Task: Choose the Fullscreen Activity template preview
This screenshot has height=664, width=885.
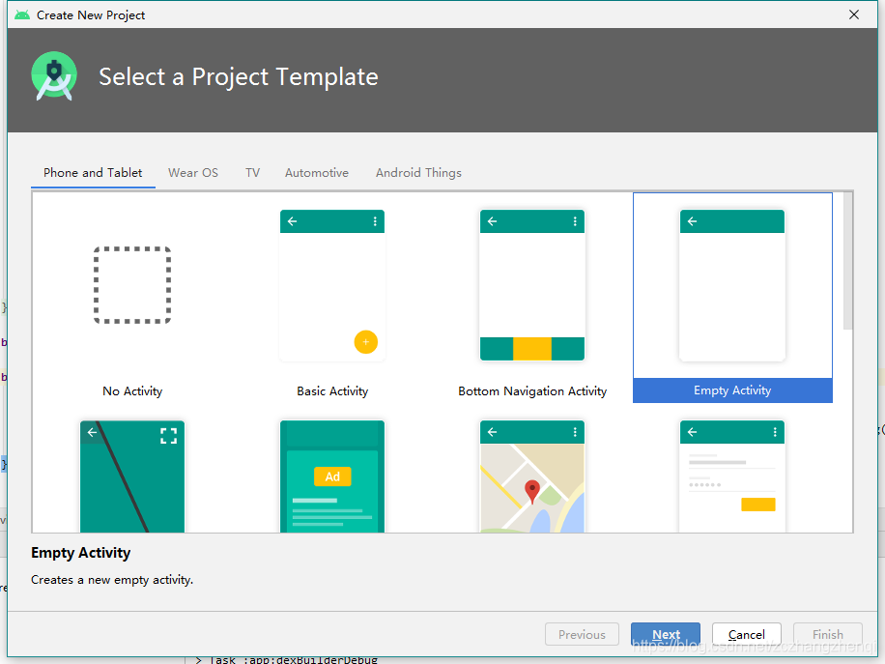Action: point(132,476)
